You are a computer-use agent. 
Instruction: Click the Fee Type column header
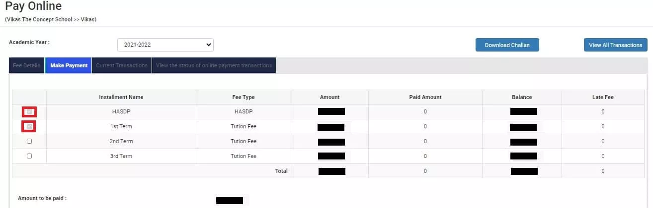244,97
